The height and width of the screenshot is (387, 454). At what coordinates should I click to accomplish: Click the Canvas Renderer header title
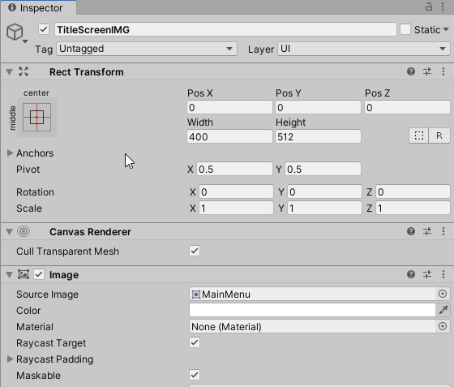click(x=90, y=232)
